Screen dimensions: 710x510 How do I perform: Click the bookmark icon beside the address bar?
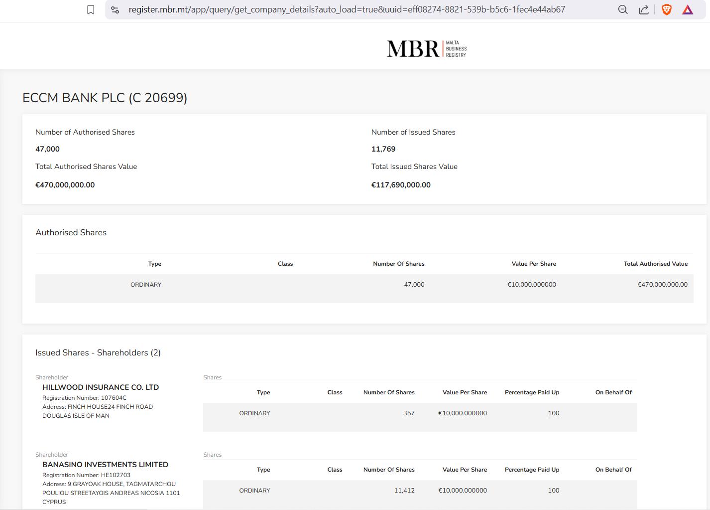[x=91, y=9]
